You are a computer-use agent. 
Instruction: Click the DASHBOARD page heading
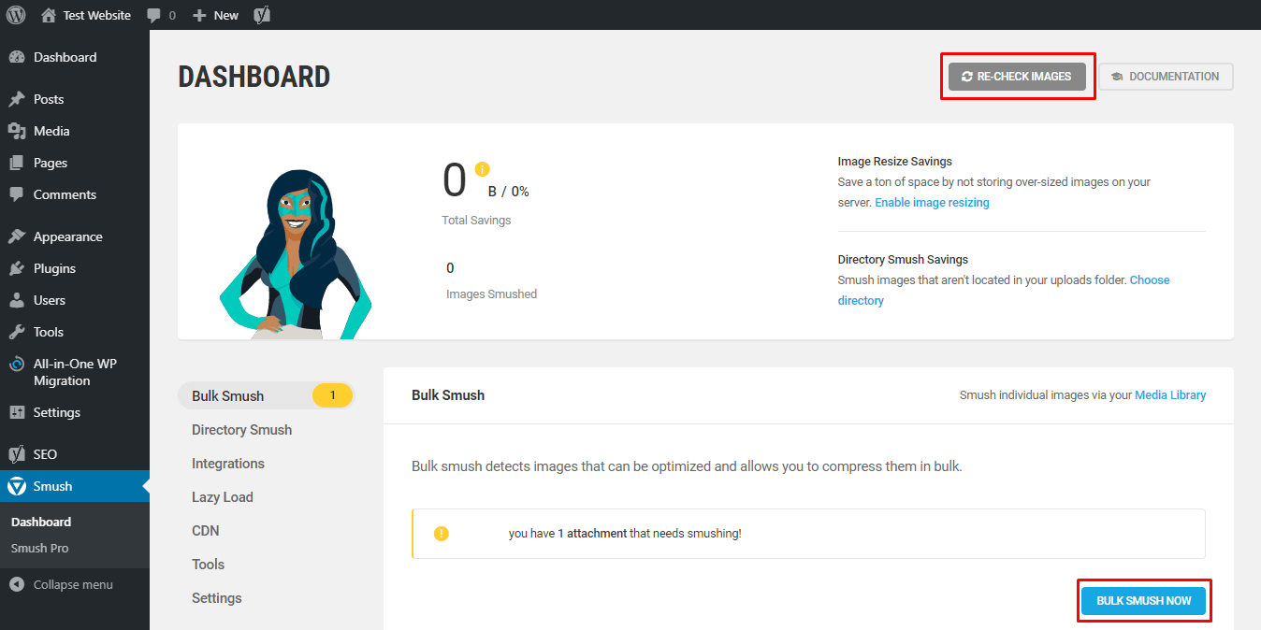254,77
